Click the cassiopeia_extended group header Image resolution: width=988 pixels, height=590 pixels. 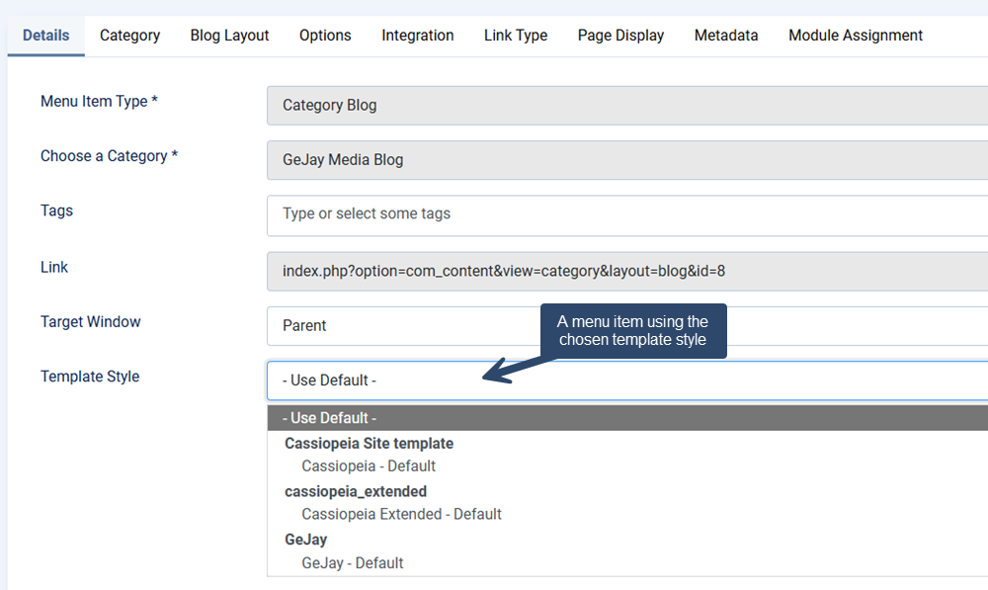click(x=356, y=492)
